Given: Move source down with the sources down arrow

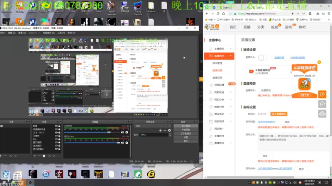Looking at the screenshot, I should click(x=54, y=156).
